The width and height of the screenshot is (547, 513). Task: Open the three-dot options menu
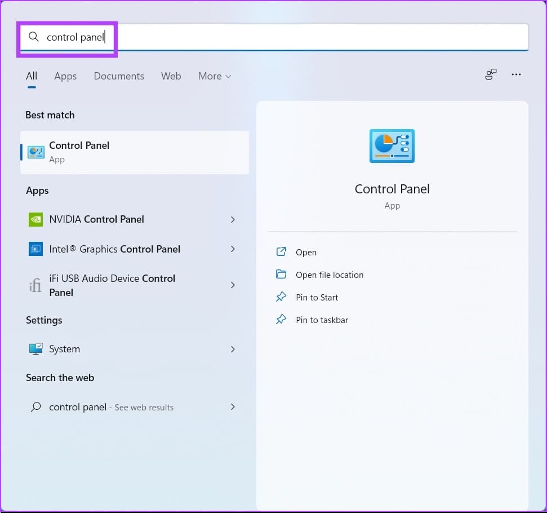coord(516,74)
